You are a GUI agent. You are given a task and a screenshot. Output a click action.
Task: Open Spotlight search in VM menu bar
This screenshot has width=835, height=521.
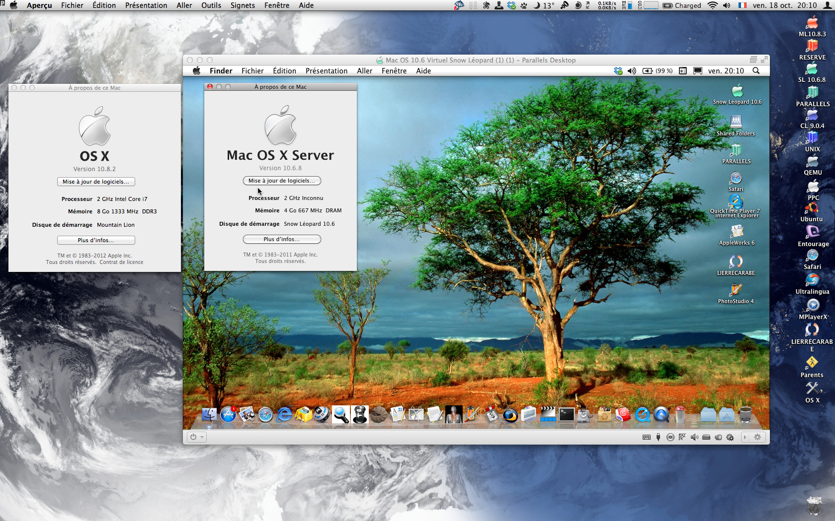pos(756,71)
